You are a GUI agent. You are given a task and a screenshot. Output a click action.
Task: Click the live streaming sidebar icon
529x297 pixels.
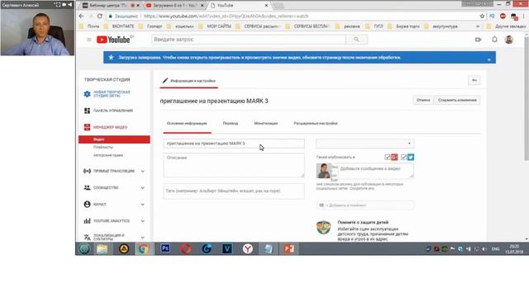coord(87,171)
